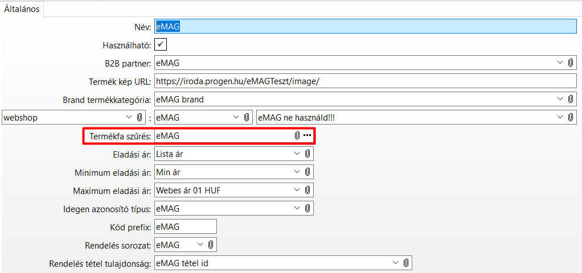Screen dimensions: 582x273
Task: Expand Rendelés sorozat dropdown
Action: (200, 245)
